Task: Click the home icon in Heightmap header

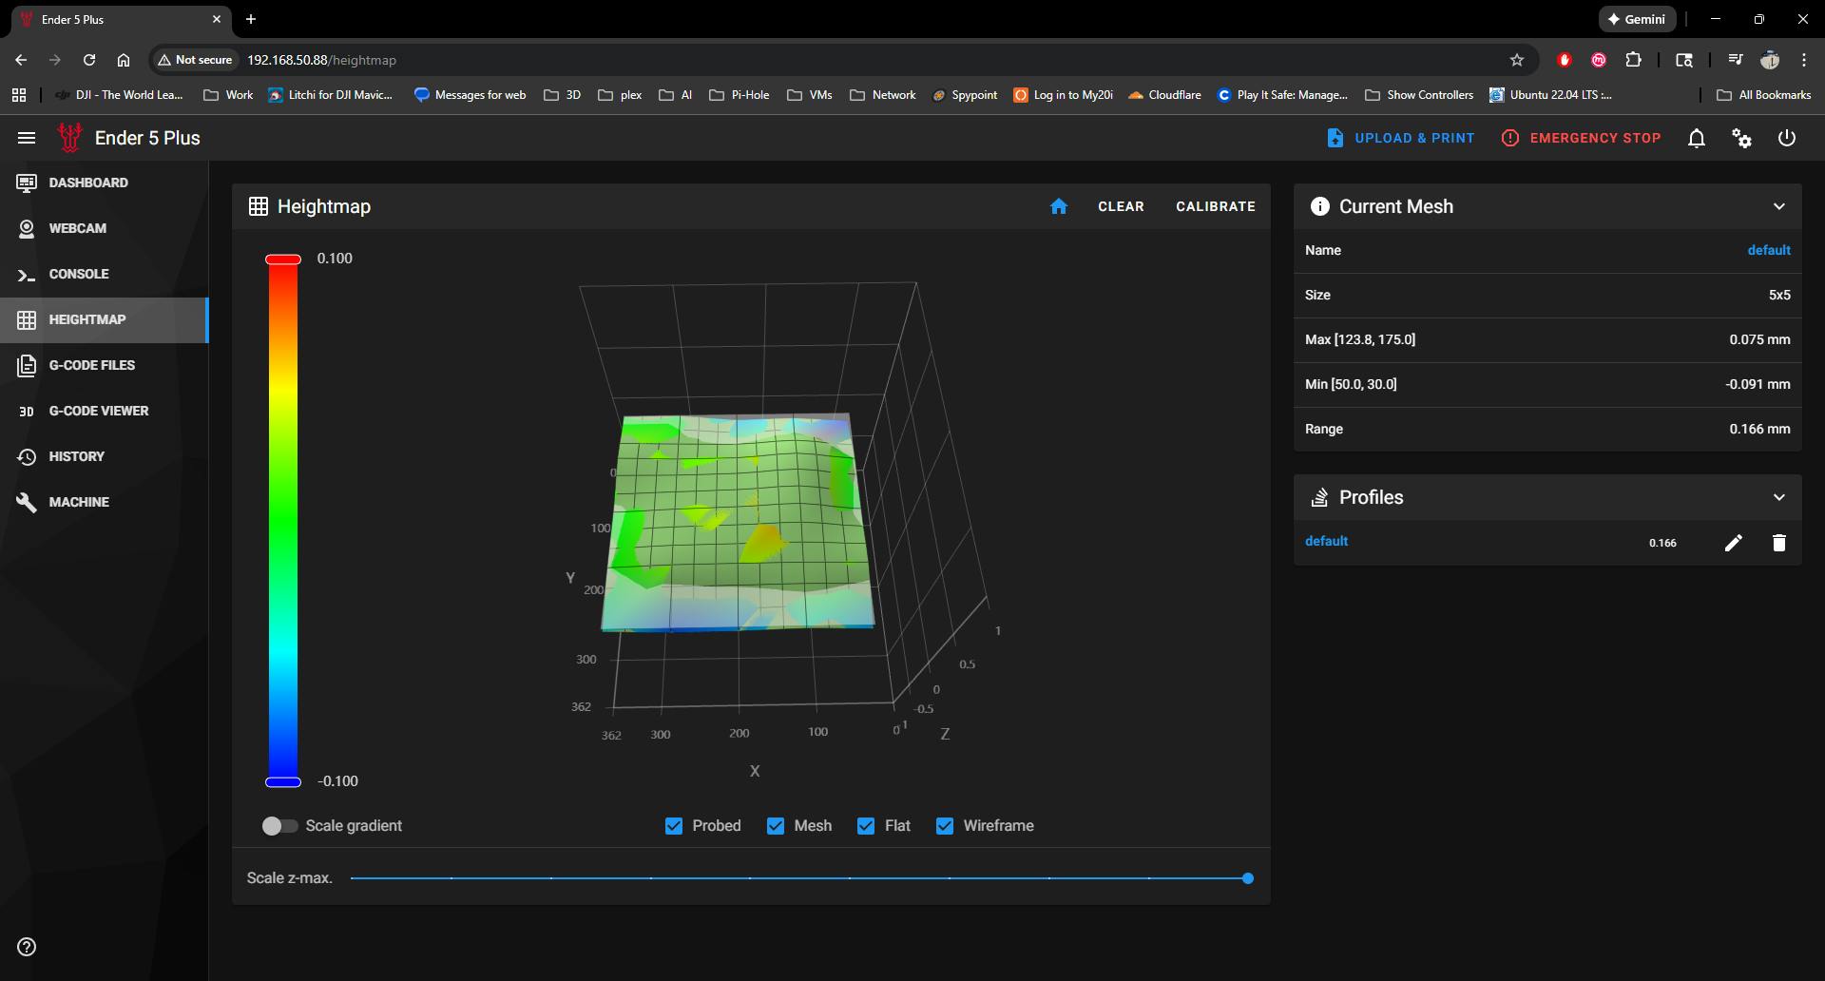Action: point(1058,206)
